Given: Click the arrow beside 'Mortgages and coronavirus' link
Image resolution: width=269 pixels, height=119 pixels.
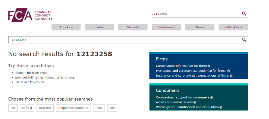Looking at the screenshot, I should tap(228, 71).
